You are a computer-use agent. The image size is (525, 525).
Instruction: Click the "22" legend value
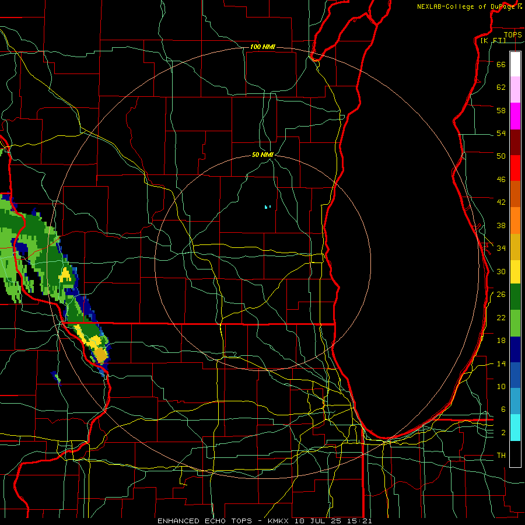point(501,317)
